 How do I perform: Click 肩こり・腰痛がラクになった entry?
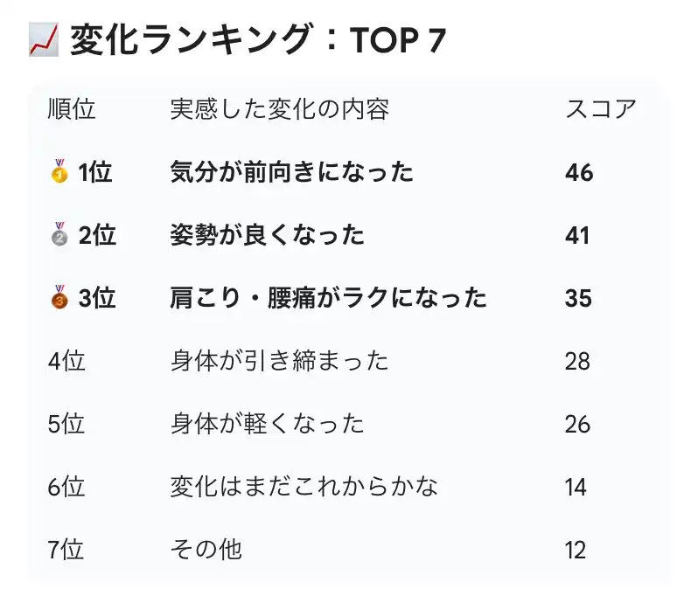click(x=328, y=299)
